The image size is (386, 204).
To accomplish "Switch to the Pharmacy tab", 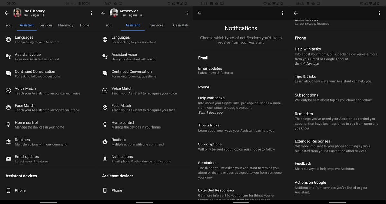I will click(66, 25).
